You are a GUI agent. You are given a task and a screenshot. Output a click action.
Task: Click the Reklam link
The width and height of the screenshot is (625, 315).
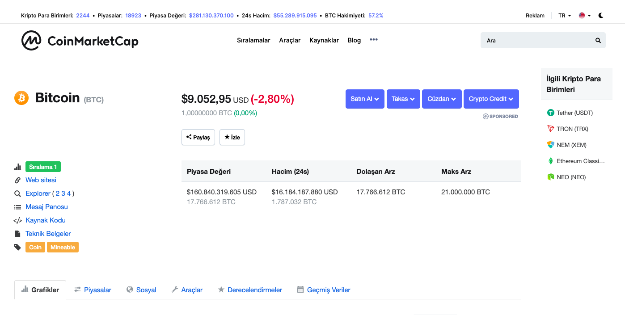535,15
